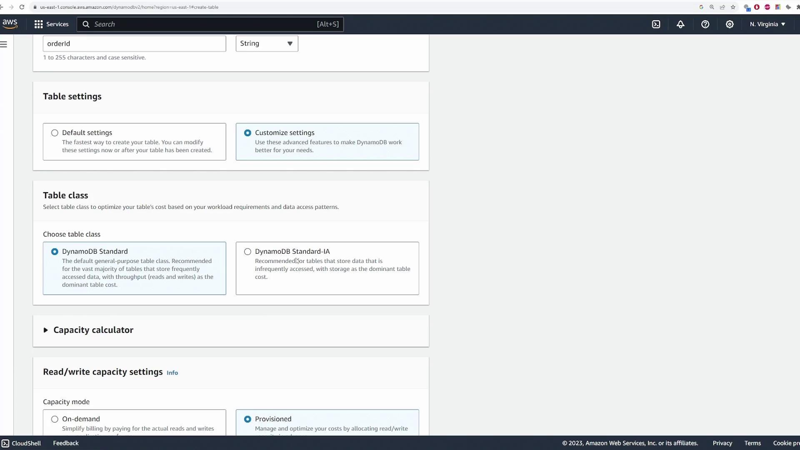
Task: Click the browser address bar URL
Action: (129, 7)
